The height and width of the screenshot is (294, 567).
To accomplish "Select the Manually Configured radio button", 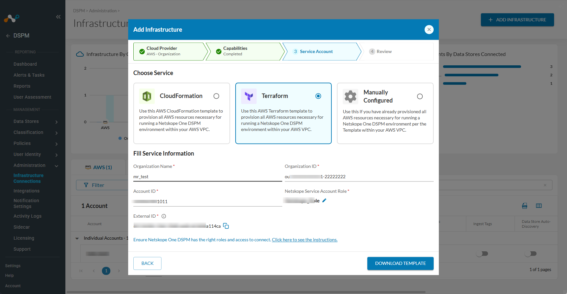I will (420, 96).
